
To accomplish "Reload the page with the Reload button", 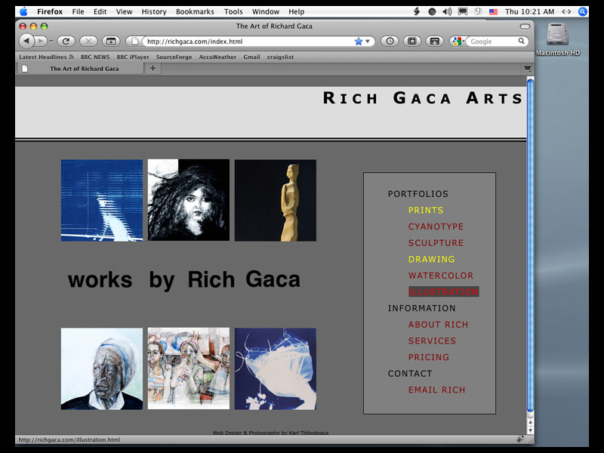I will [x=66, y=41].
